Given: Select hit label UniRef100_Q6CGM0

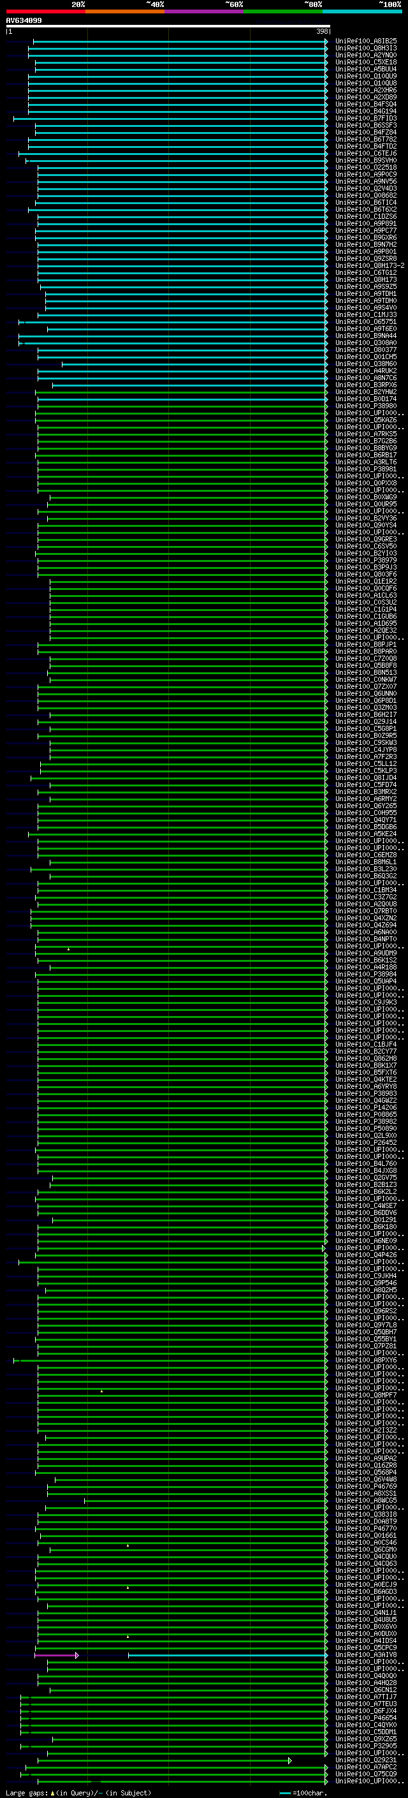Looking at the screenshot, I should tap(365, 1549).
